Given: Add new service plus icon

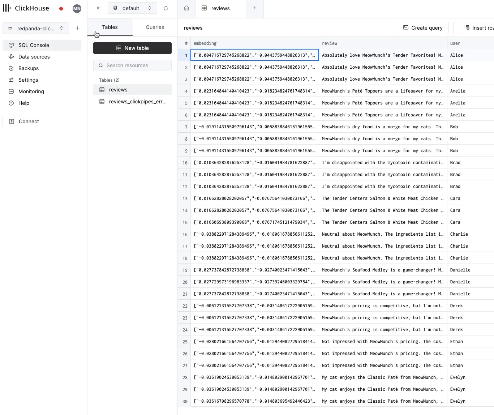Looking at the screenshot, I should coord(78,28).
